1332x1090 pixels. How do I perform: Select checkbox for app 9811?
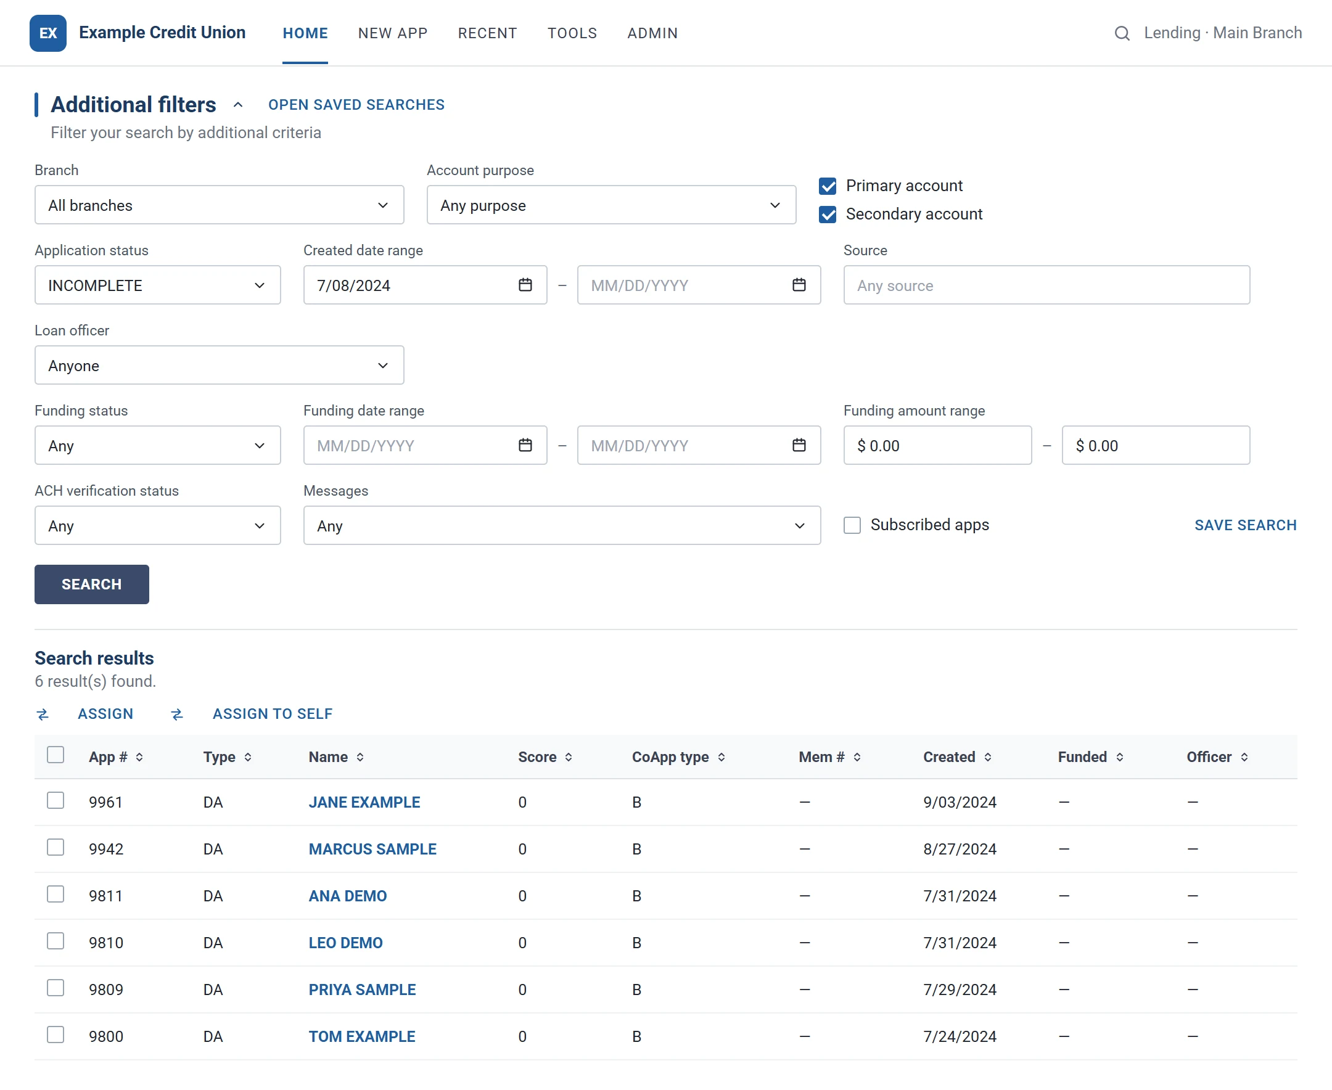click(56, 894)
